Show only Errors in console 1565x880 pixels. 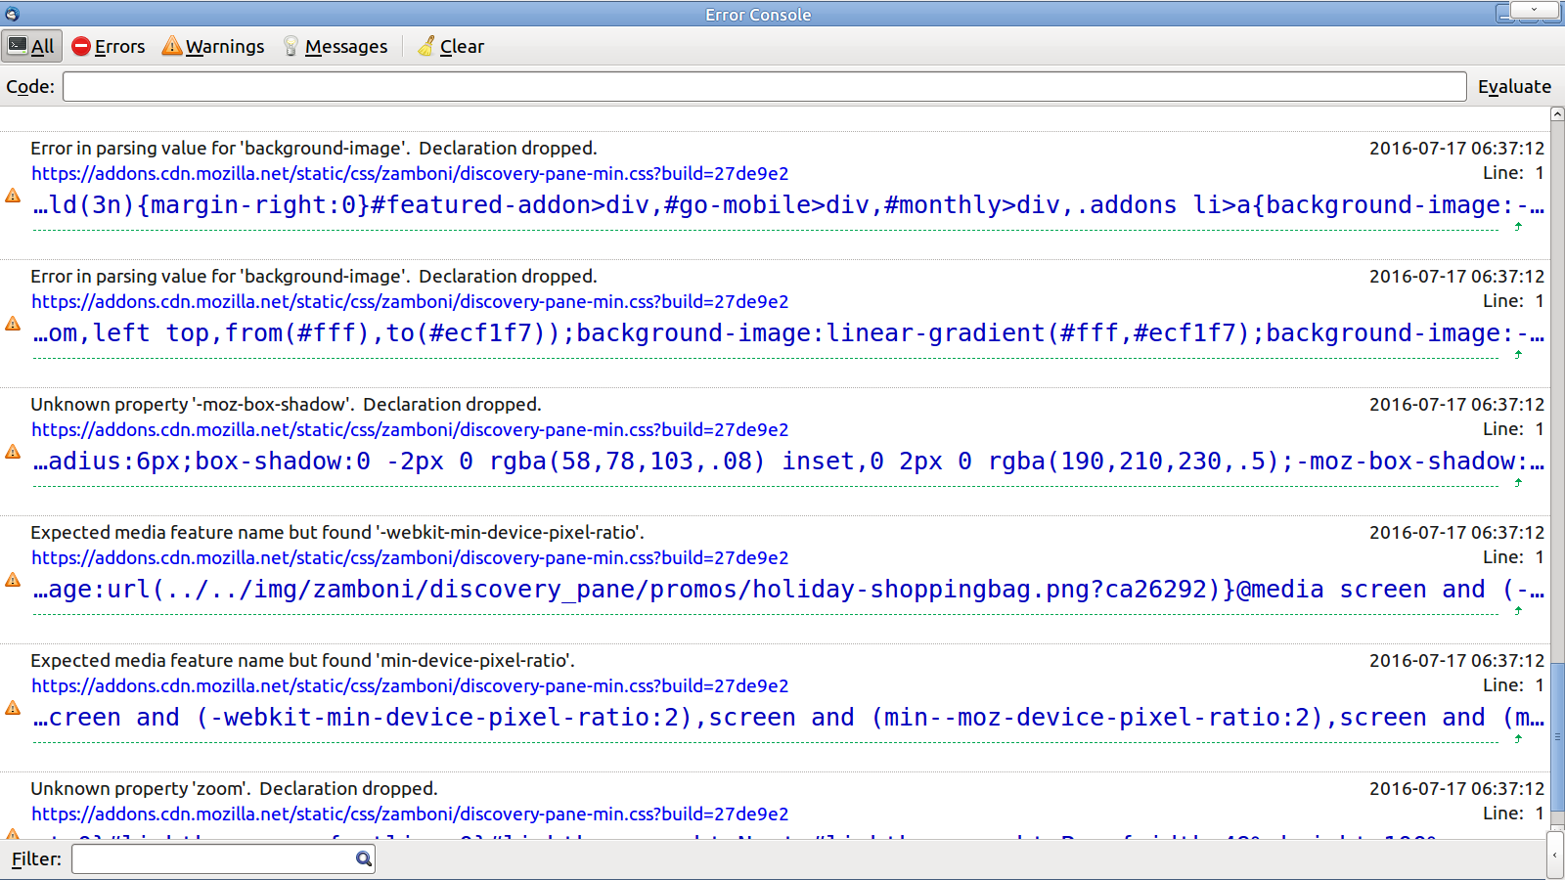point(109,46)
